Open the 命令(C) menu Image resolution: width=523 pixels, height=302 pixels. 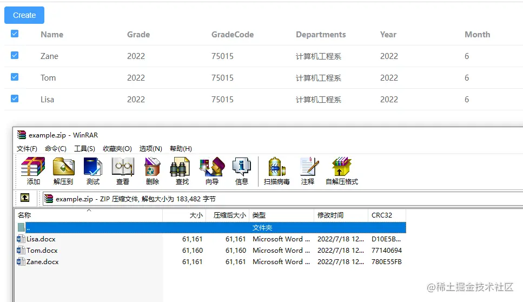click(x=56, y=148)
